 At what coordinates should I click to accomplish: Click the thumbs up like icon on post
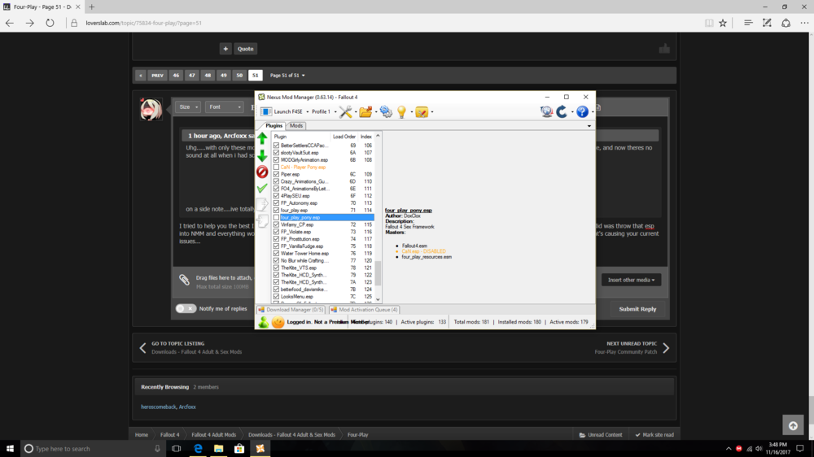point(664,48)
